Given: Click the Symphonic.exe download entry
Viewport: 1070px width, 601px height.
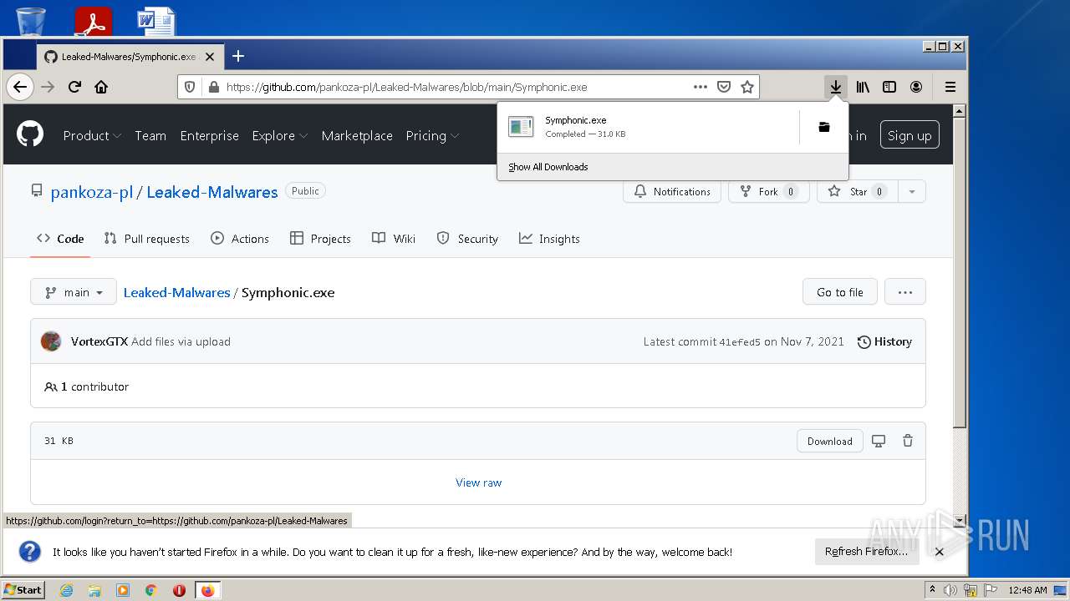Looking at the screenshot, I should click(x=648, y=127).
